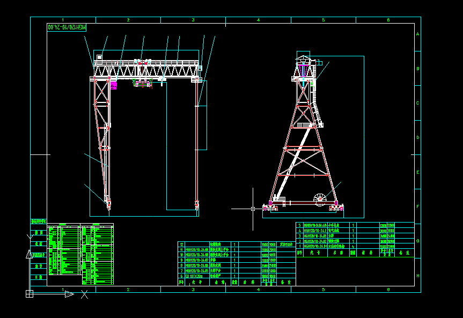Pick the magenta electrical box on the front view

tap(113, 86)
